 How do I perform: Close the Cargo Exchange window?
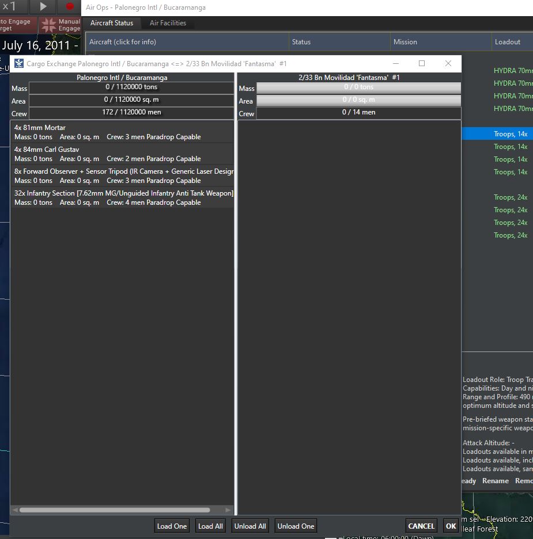(x=448, y=64)
